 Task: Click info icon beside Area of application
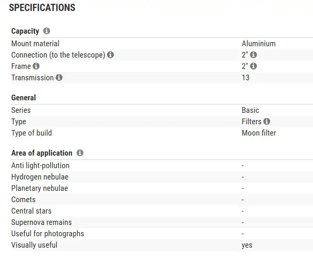[x=80, y=153]
